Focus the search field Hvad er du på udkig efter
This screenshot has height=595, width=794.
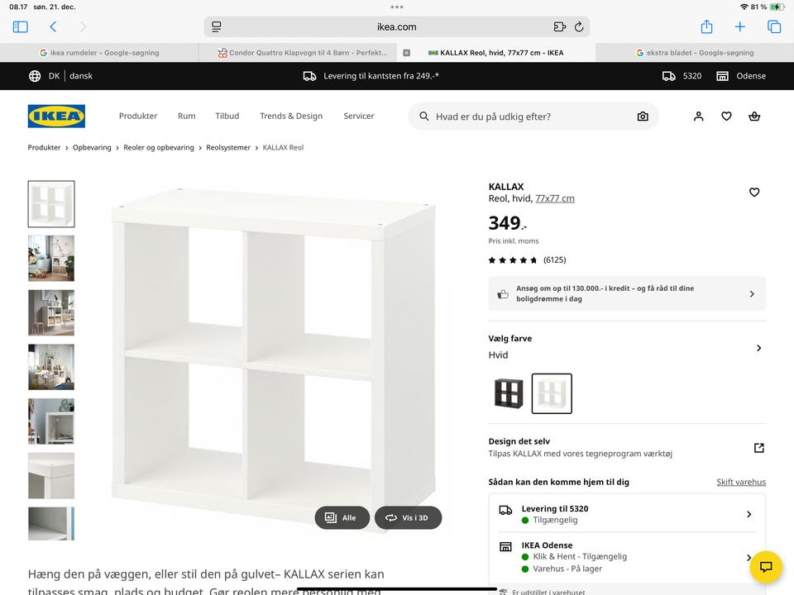click(533, 117)
